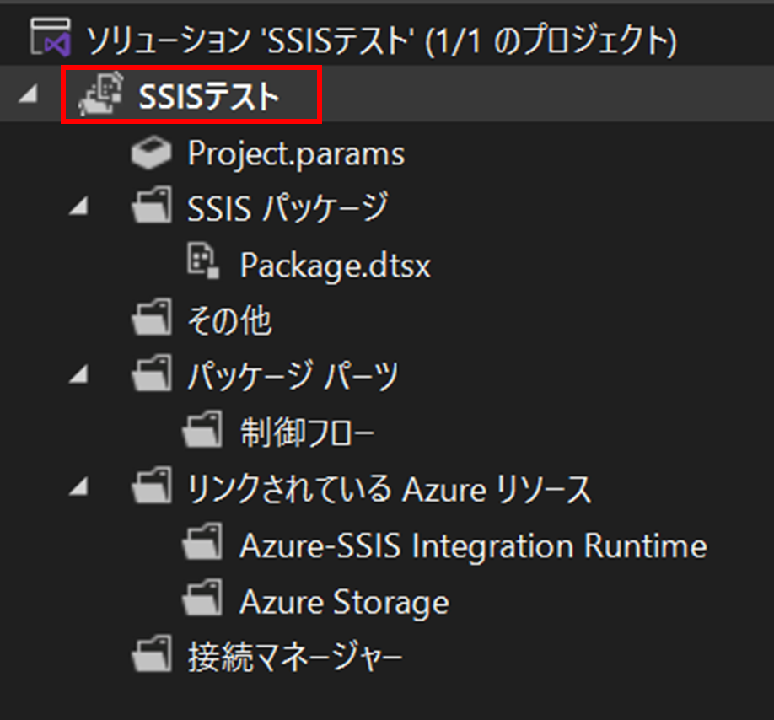The image size is (774, 720).
Task: Click the Azure-SSIS Integration Runtime folder icon
Action: point(202,541)
